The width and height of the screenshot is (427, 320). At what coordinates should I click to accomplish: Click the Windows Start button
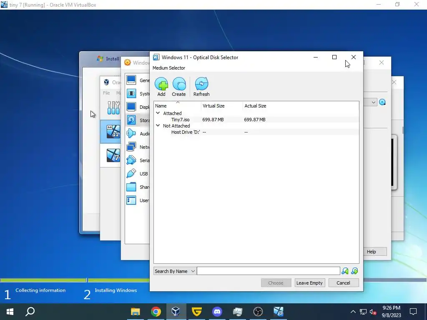[x=10, y=312]
